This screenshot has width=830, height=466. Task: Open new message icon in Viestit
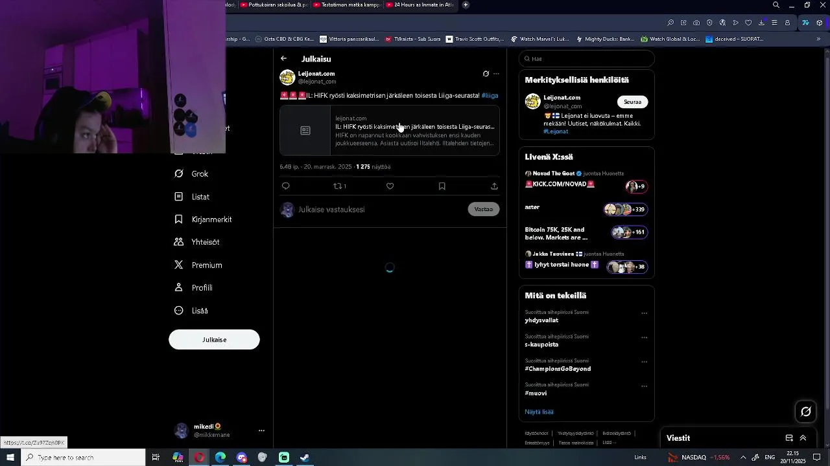pyautogui.click(x=789, y=438)
